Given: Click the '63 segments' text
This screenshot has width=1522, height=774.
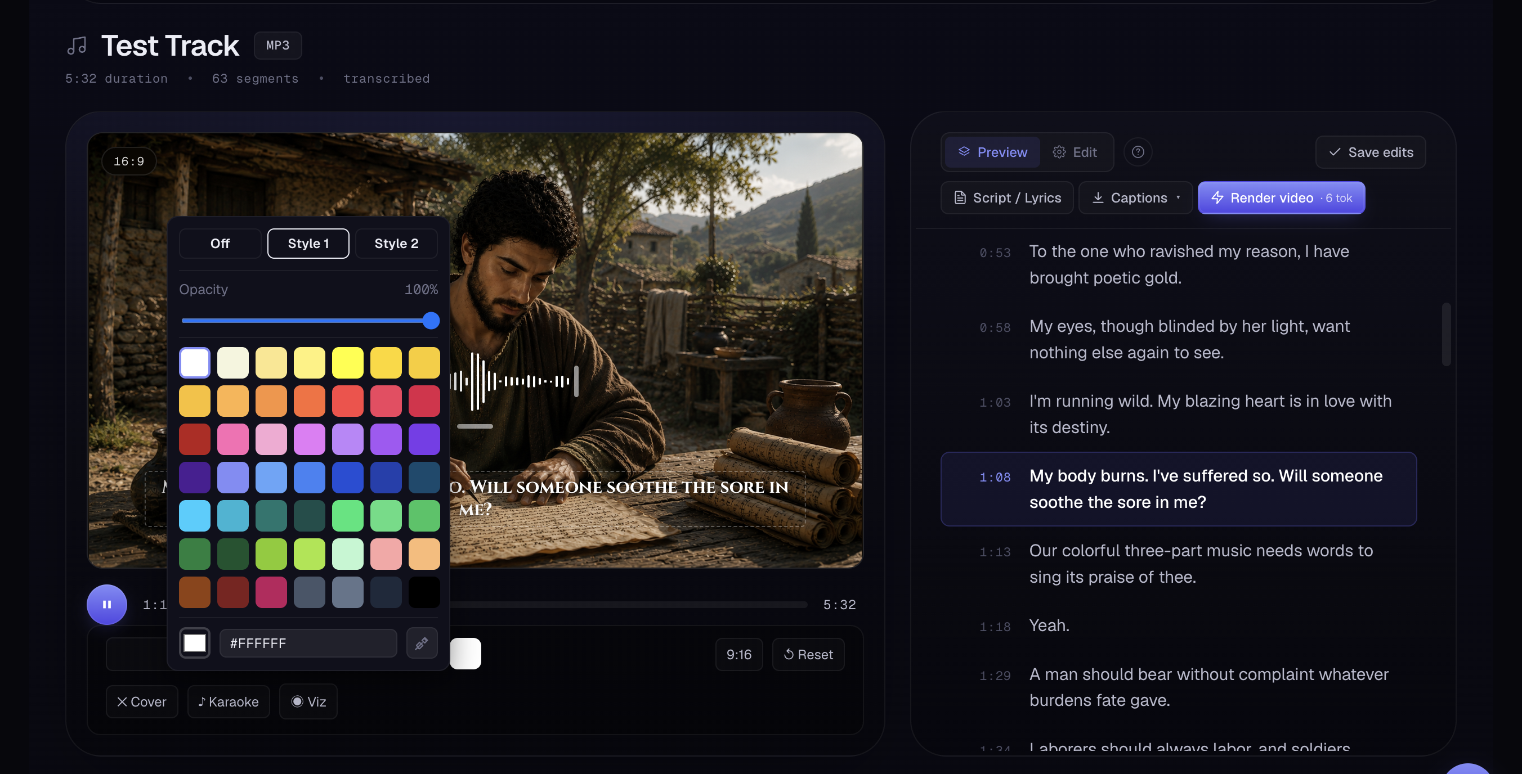Looking at the screenshot, I should click(x=255, y=79).
